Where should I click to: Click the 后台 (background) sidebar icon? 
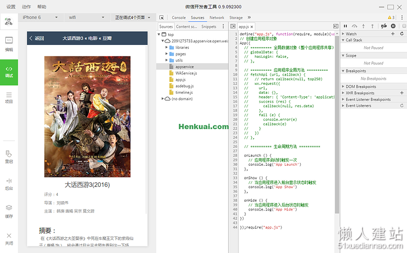(x=9, y=184)
